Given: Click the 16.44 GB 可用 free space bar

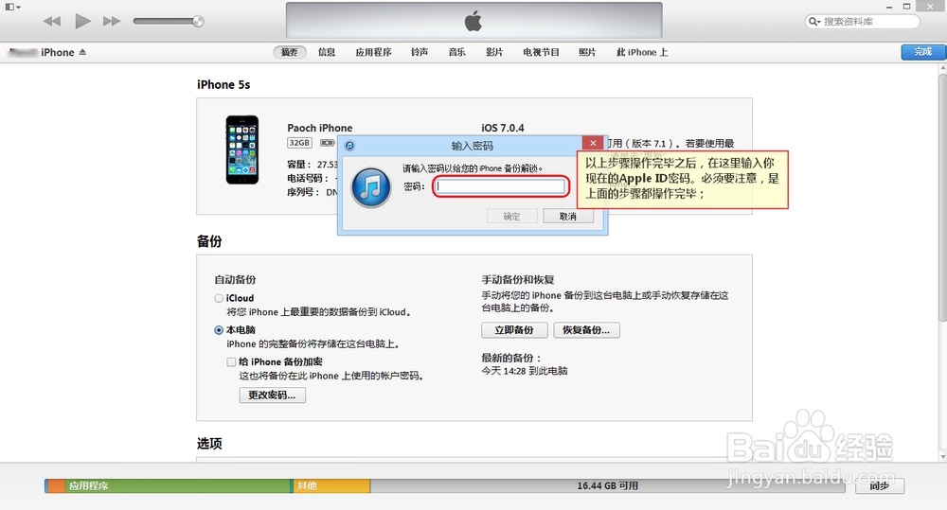Looking at the screenshot, I should tap(607, 485).
